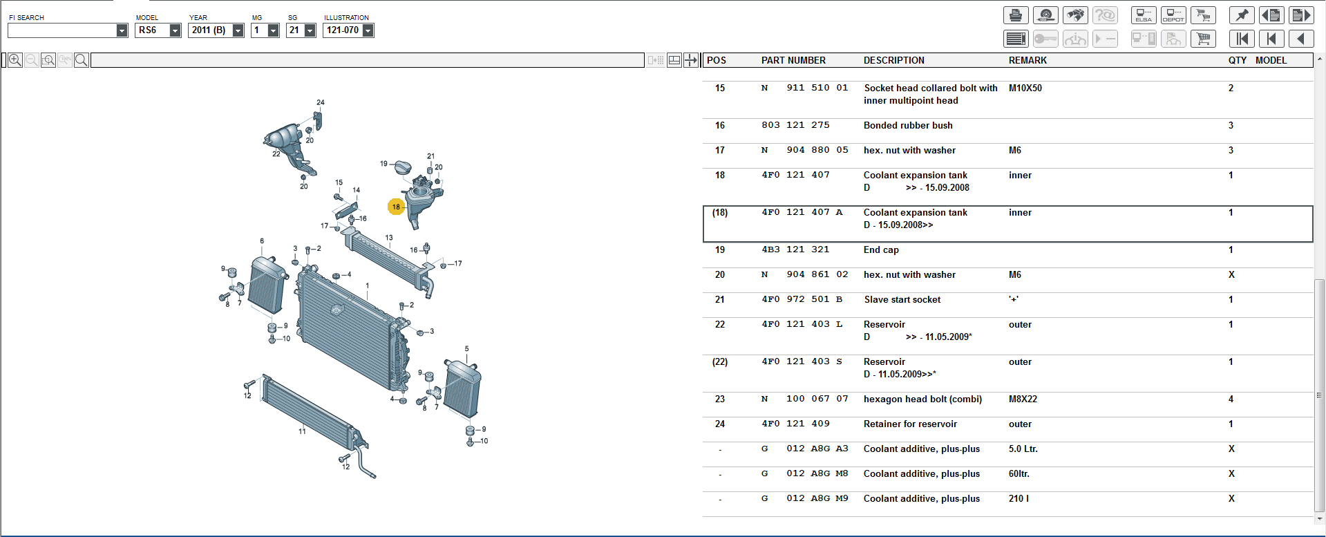Click the previous group bar-arrow icon
1326x537 pixels.
(x=1271, y=39)
